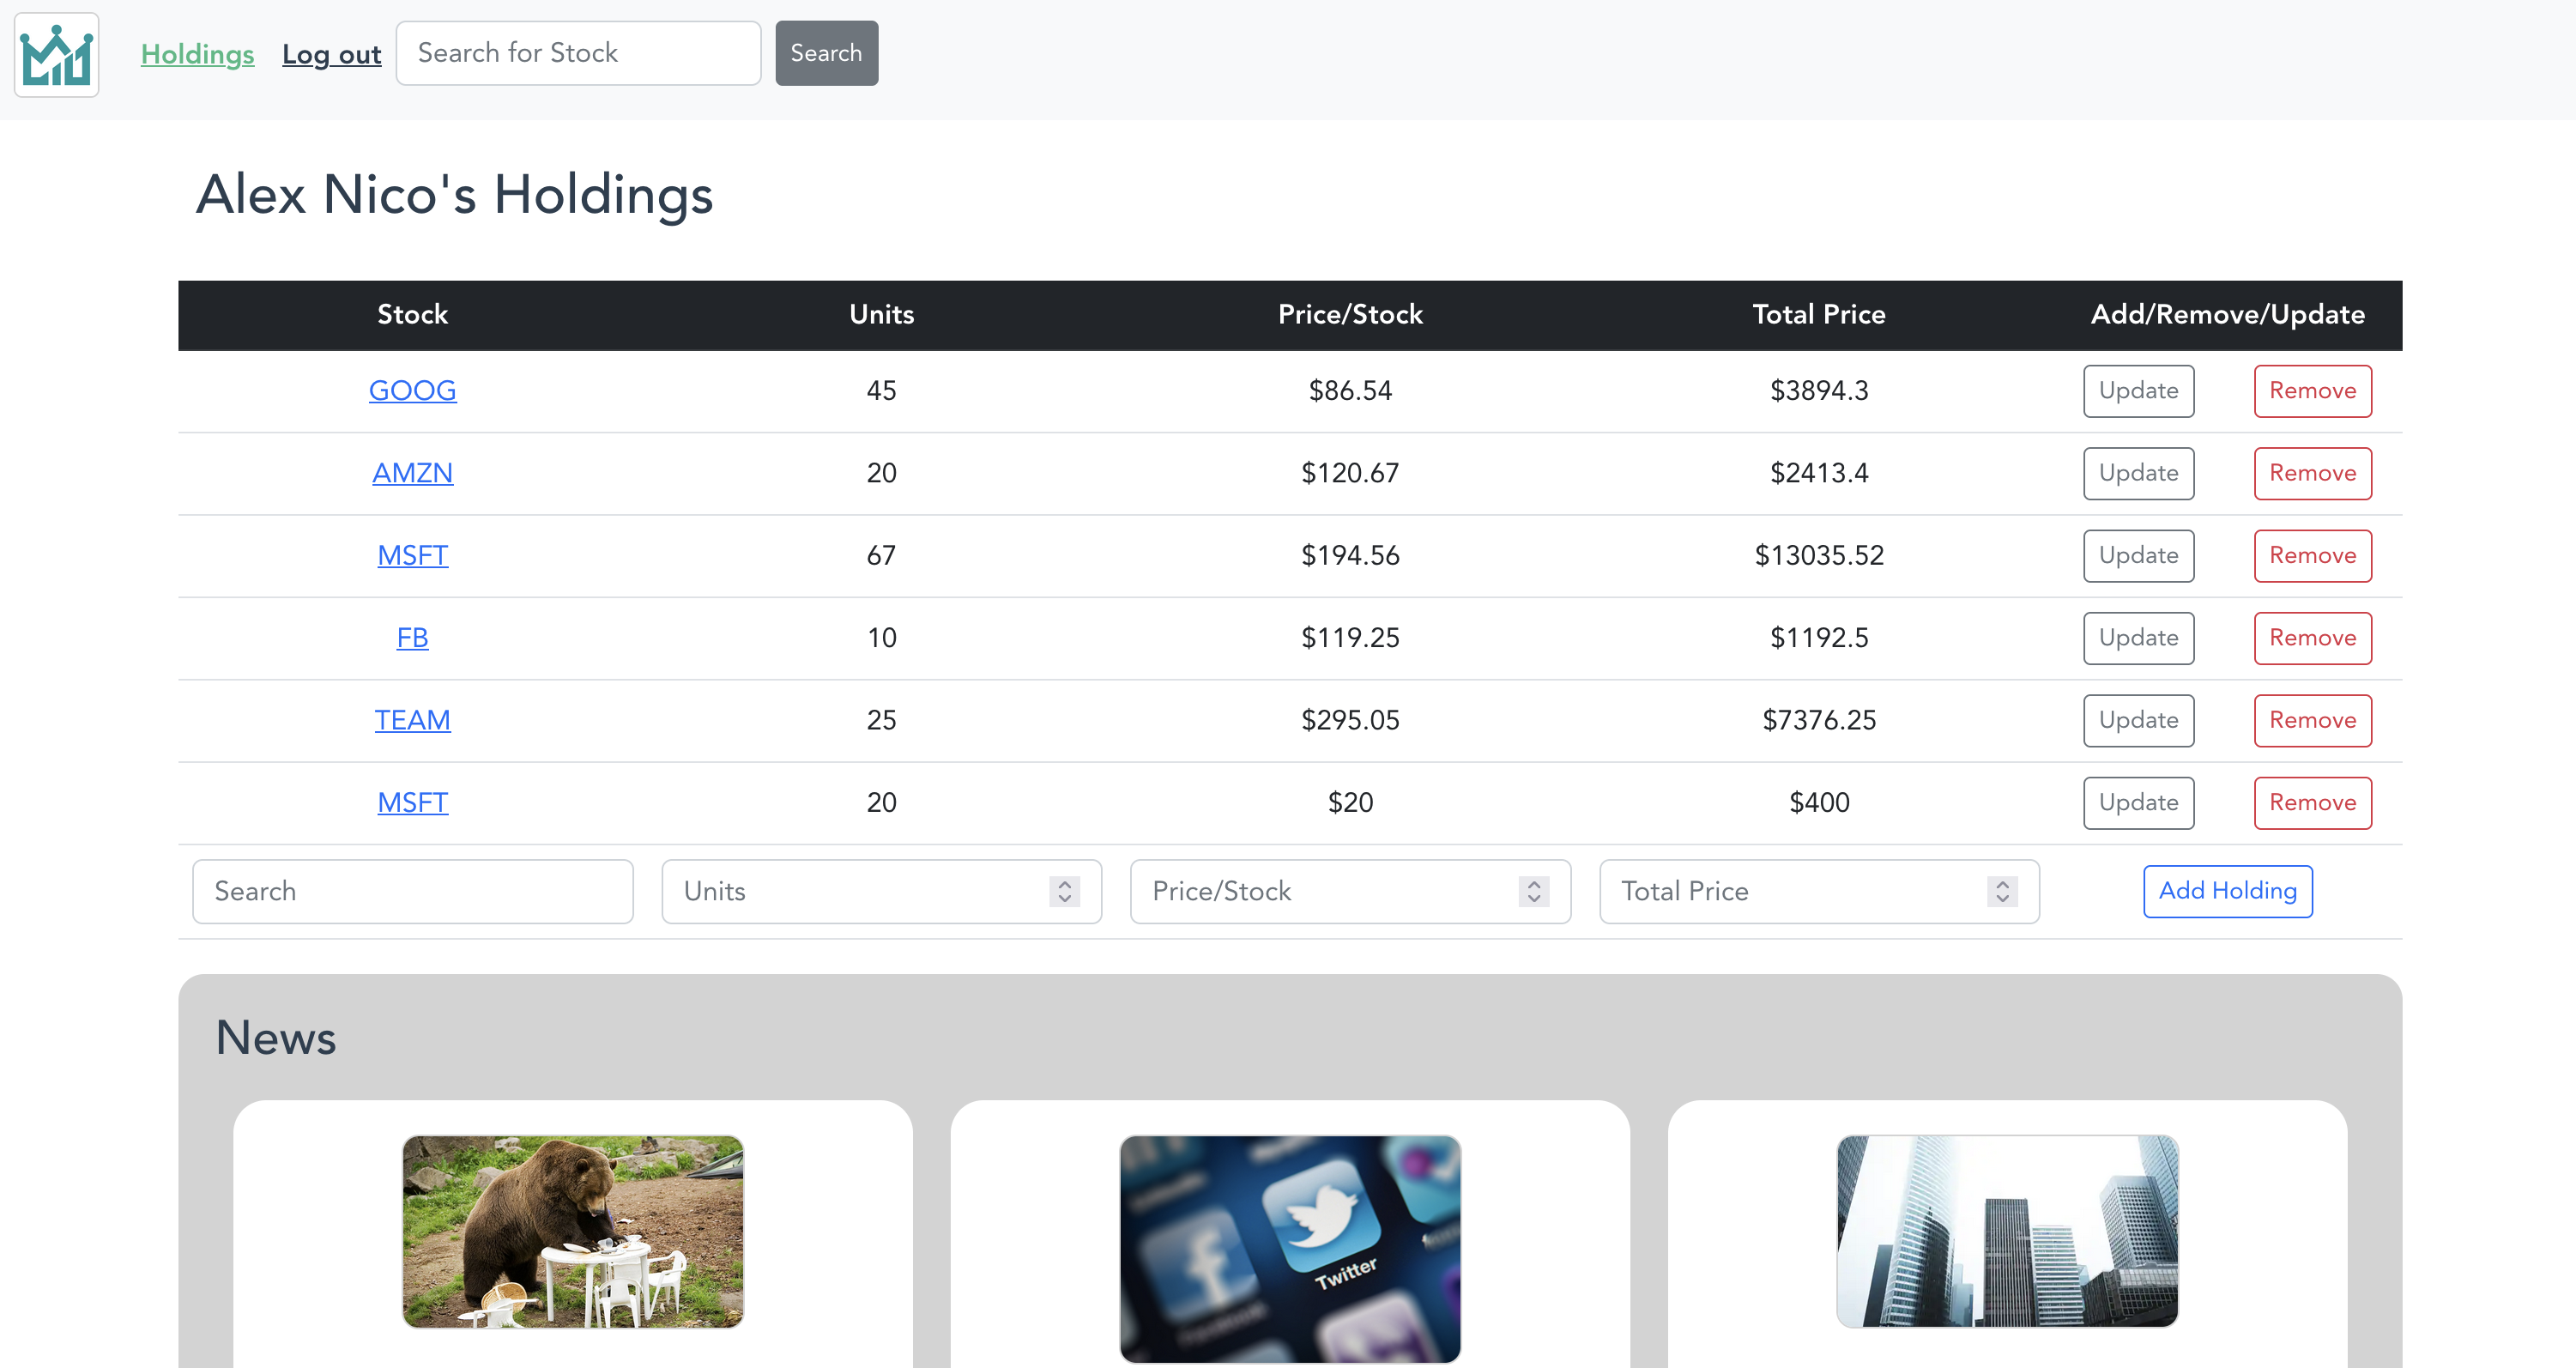Open the Twitter app news thumbnail

(x=1290, y=1249)
